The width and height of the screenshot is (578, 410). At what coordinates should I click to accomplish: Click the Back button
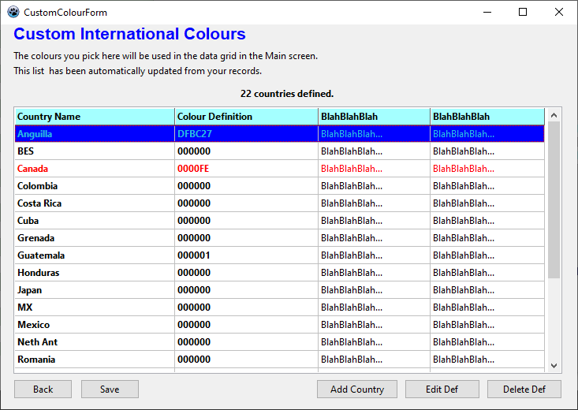point(43,389)
